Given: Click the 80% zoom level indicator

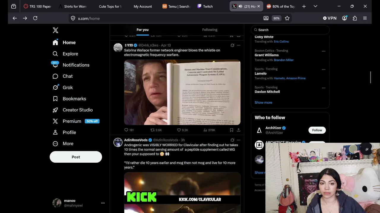Looking at the screenshot, I should point(276,18).
